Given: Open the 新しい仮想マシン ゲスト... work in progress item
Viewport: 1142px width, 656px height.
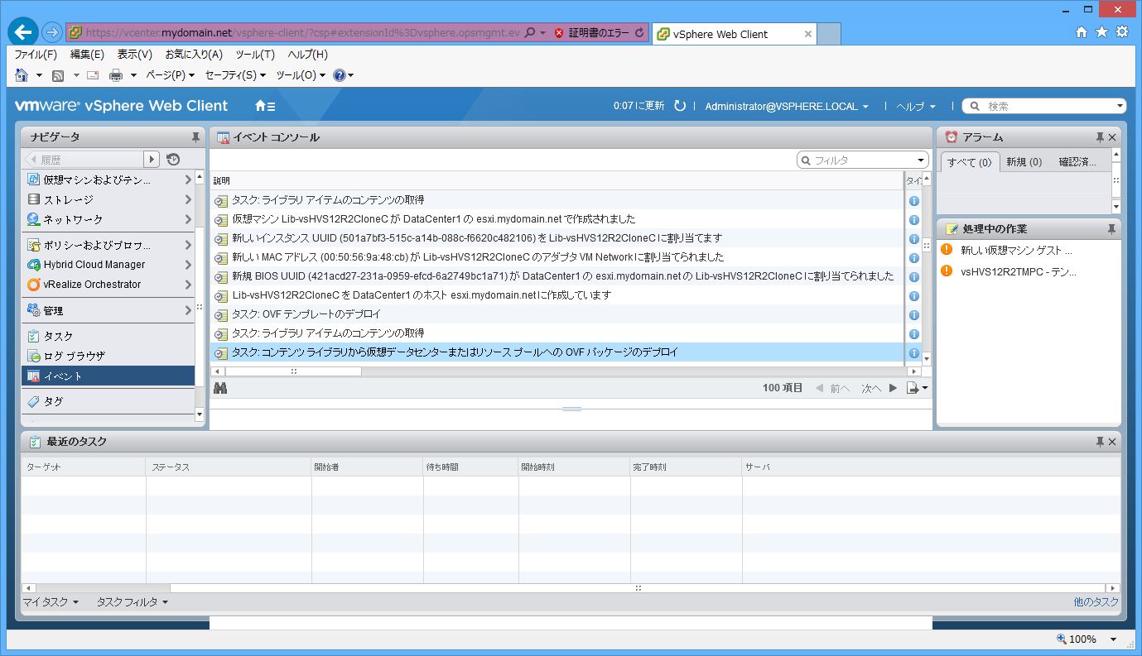Looking at the screenshot, I should point(1016,250).
